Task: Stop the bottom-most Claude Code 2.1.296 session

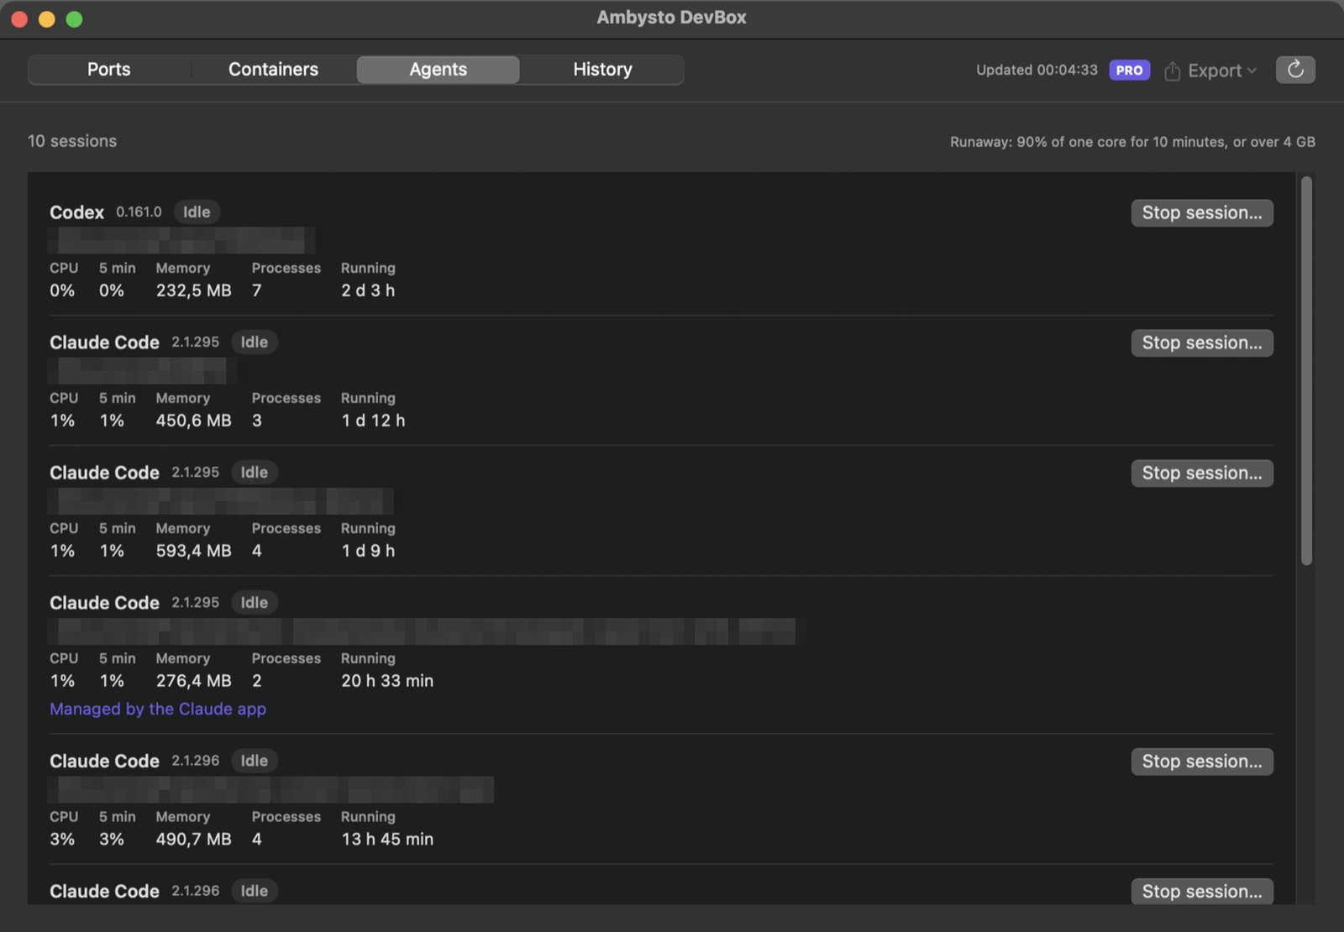Action: (x=1201, y=891)
